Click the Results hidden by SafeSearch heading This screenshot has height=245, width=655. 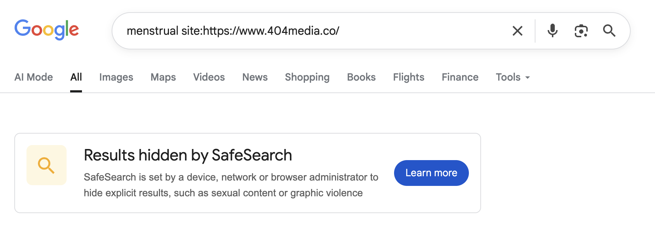pyautogui.click(x=188, y=155)
